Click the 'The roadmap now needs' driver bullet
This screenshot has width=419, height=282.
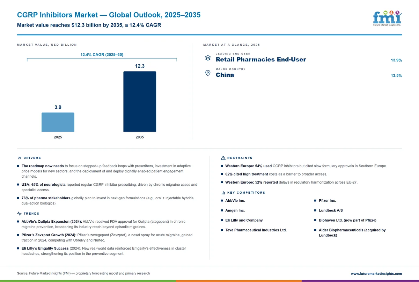106,171
